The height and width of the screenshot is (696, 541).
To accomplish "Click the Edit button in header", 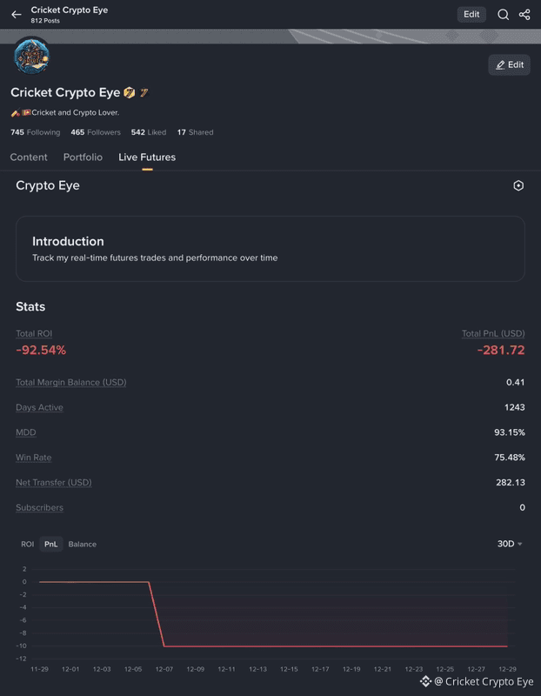I will (471, 14).
